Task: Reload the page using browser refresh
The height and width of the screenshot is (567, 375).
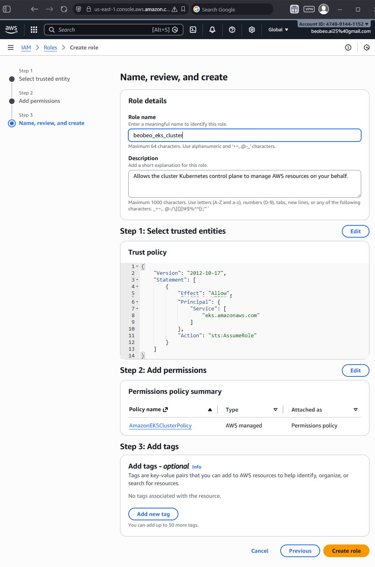Action: (x=64, y=9)
